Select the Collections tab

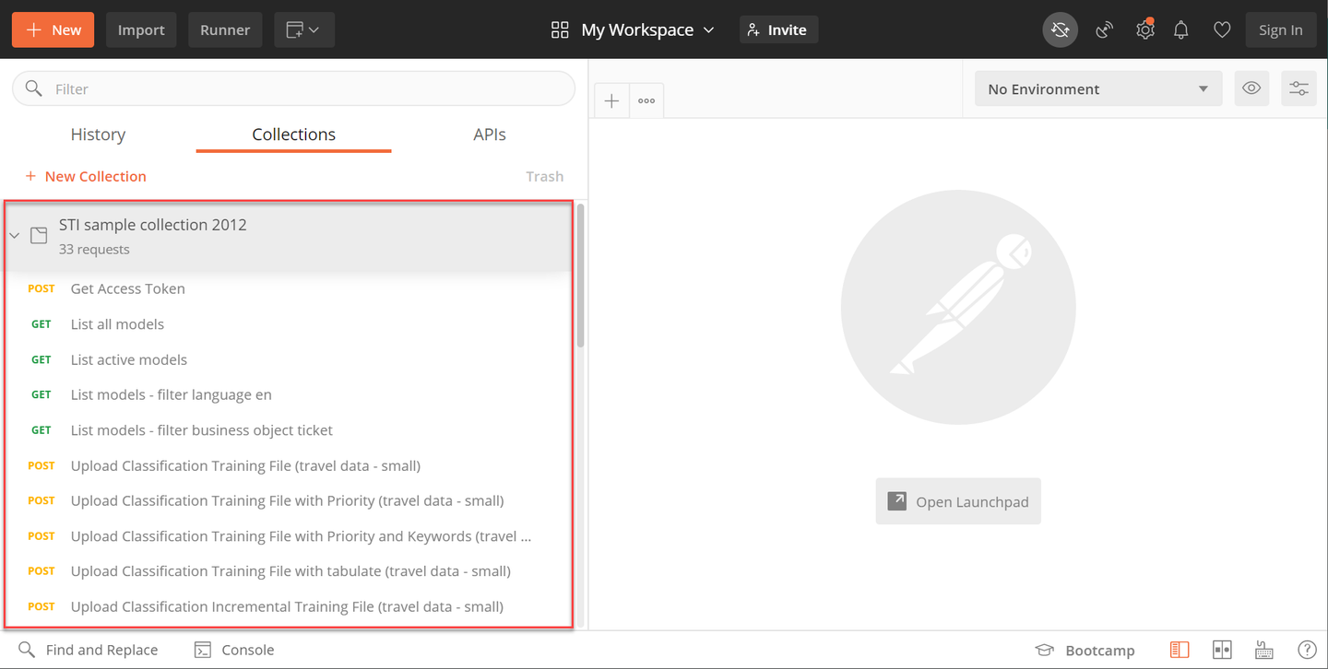click(293, 135)
